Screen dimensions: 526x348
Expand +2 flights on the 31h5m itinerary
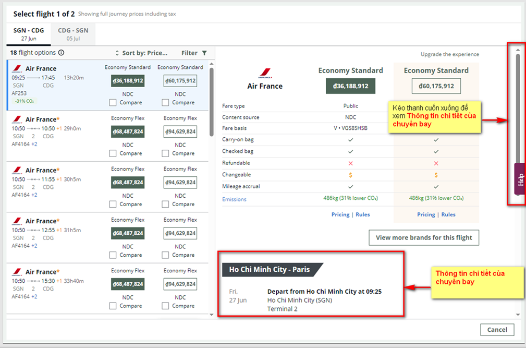click(34, 246)
